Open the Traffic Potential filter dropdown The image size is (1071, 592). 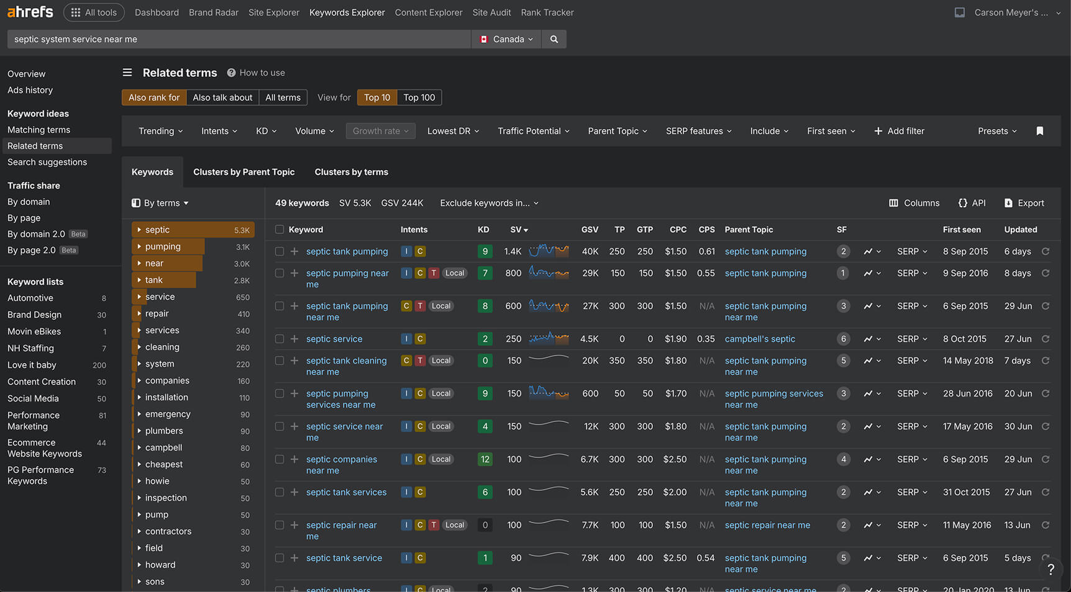pos(533,131)
